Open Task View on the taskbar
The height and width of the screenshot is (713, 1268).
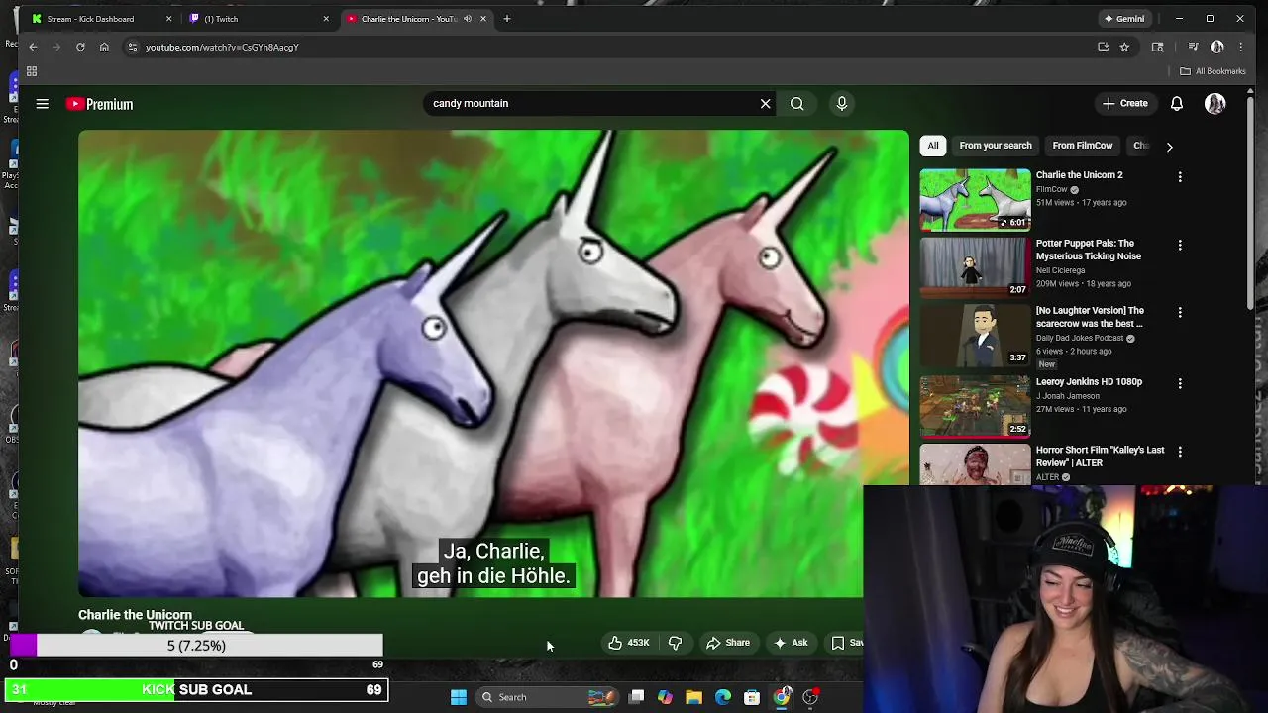pos(637,697)
